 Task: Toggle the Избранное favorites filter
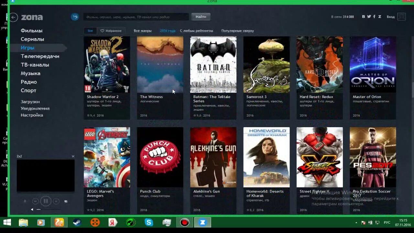(111, 31)
